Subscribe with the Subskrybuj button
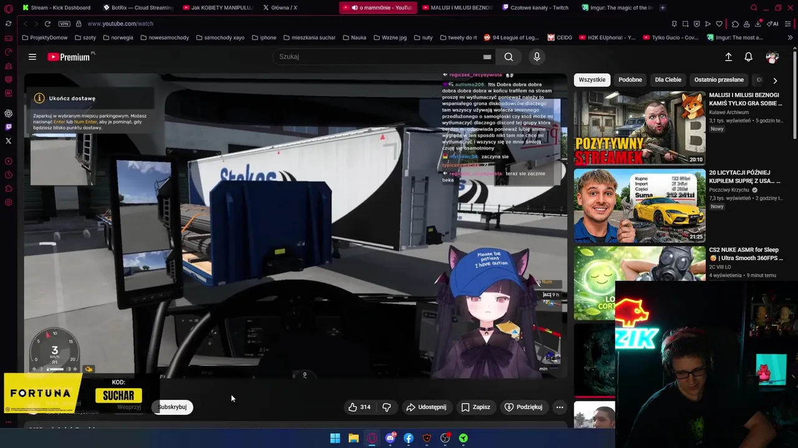Image resolution: width=798 pixels, height=448 pixels. pyautogui.click(x=172, y=407)
